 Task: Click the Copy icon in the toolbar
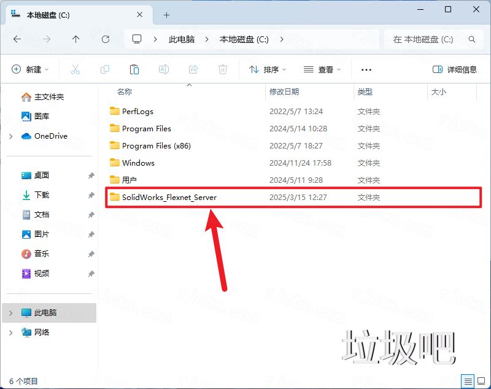[105, 69]
